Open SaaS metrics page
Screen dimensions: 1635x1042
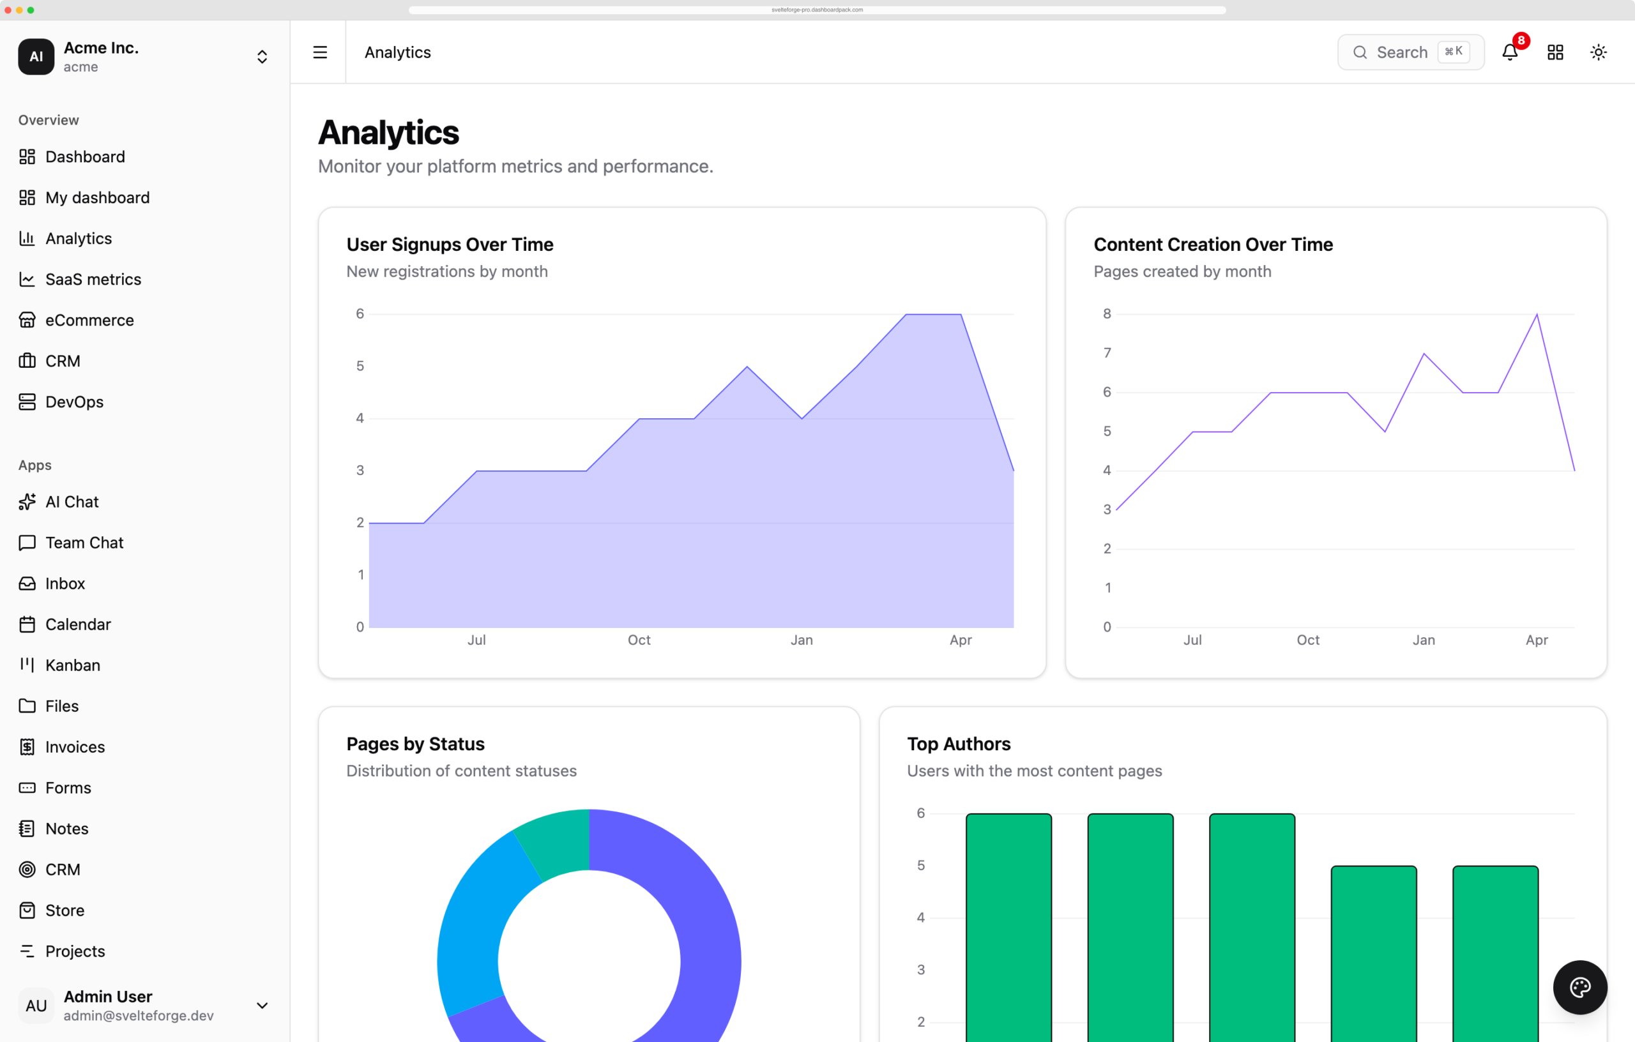point(144,279)
